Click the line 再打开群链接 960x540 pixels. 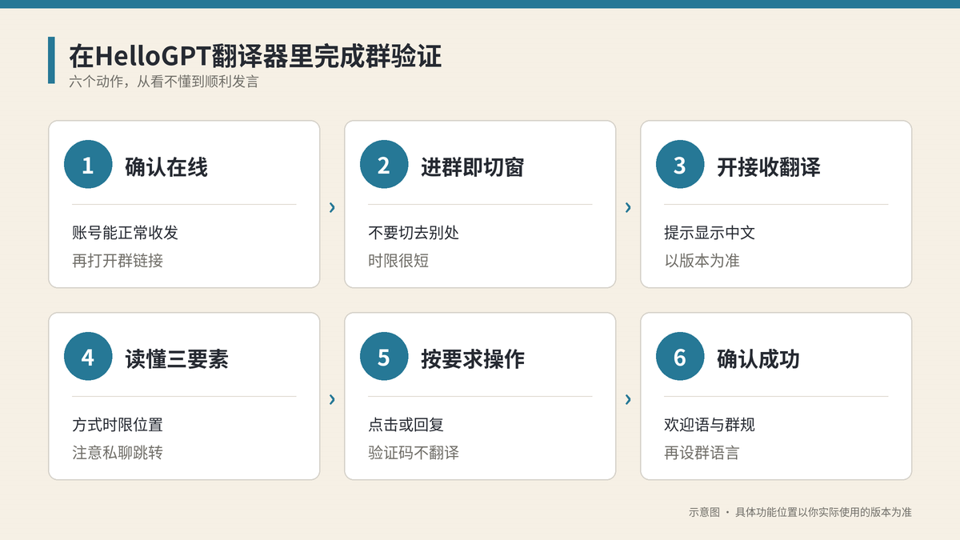[118, 261]
